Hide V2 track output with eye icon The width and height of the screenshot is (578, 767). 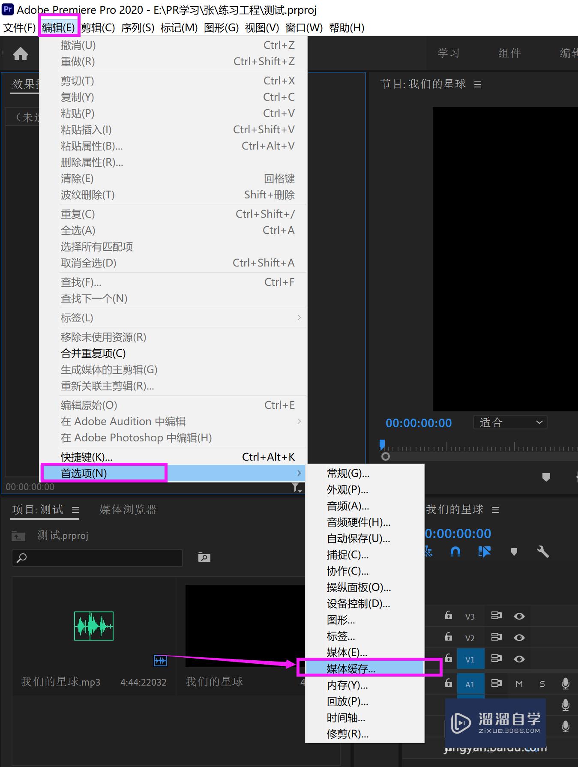pyautogui.click(x=519, y=638)
